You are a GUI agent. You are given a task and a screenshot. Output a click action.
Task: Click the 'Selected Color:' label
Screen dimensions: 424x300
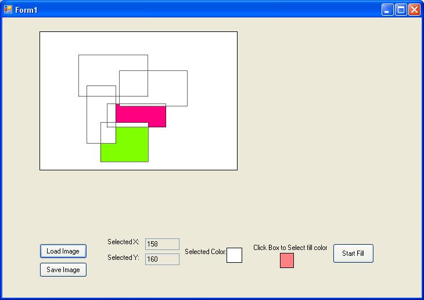click(x=206, y=252)
